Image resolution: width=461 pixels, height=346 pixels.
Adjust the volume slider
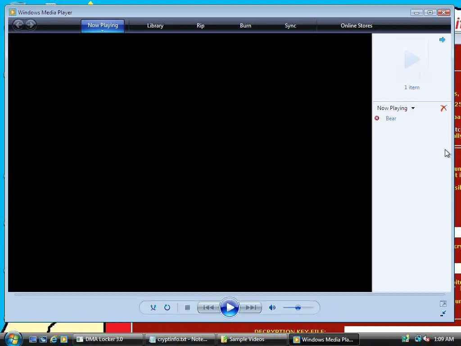(298, 307)
